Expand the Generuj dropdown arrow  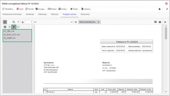(x=91, y=9)
